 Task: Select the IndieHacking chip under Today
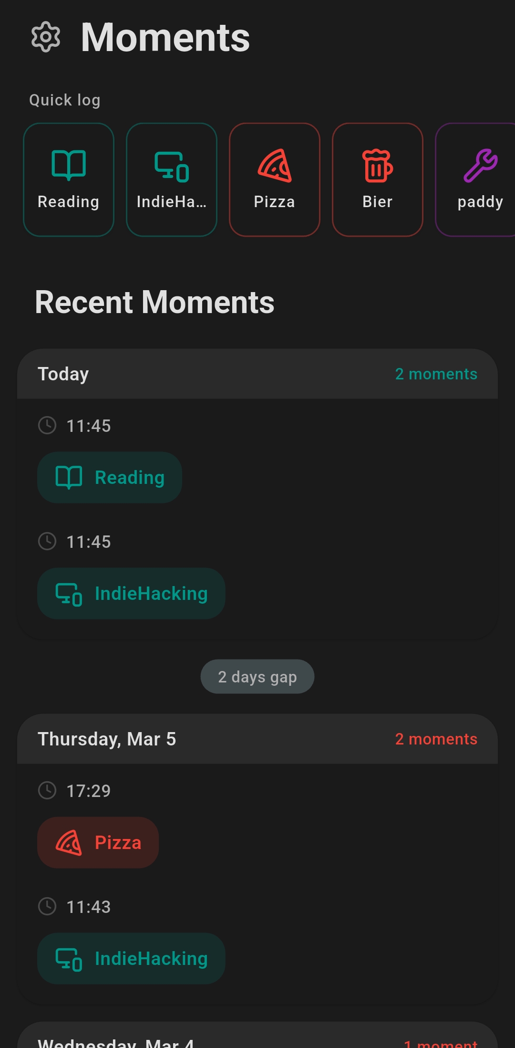tap(131, 593)
